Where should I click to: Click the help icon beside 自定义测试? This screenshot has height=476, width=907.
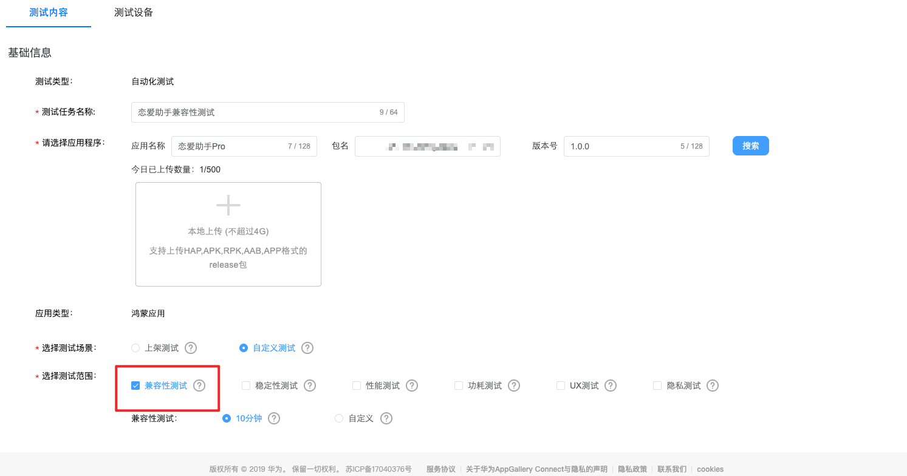tap(307, 348)
